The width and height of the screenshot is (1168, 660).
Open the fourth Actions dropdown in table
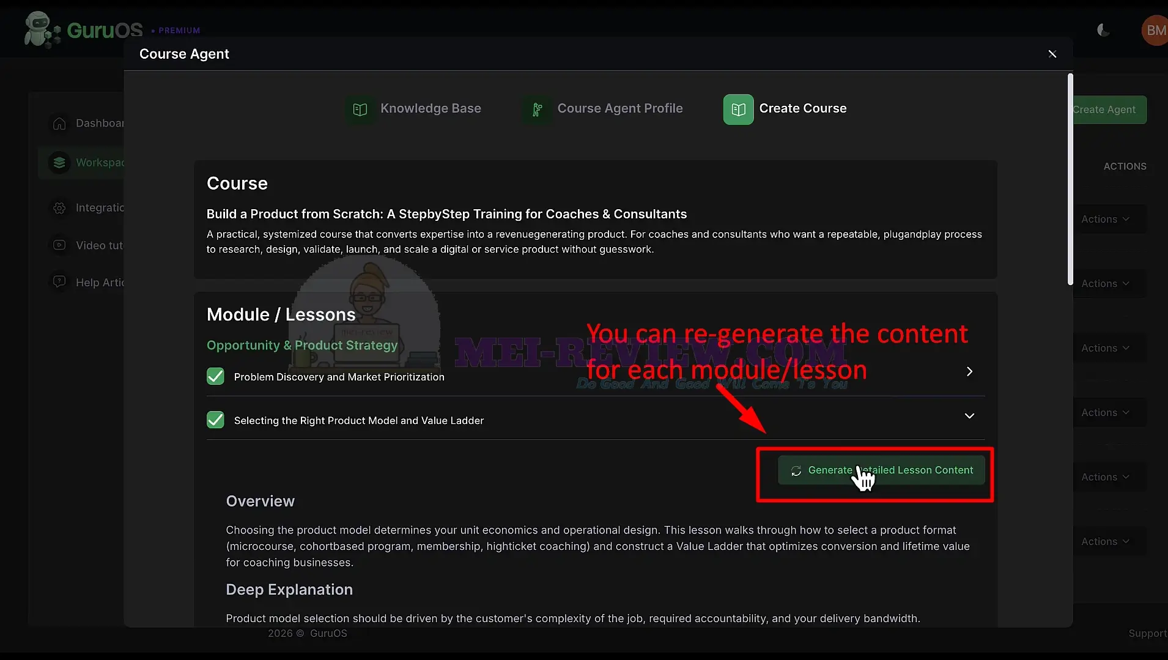[1105, 412]
